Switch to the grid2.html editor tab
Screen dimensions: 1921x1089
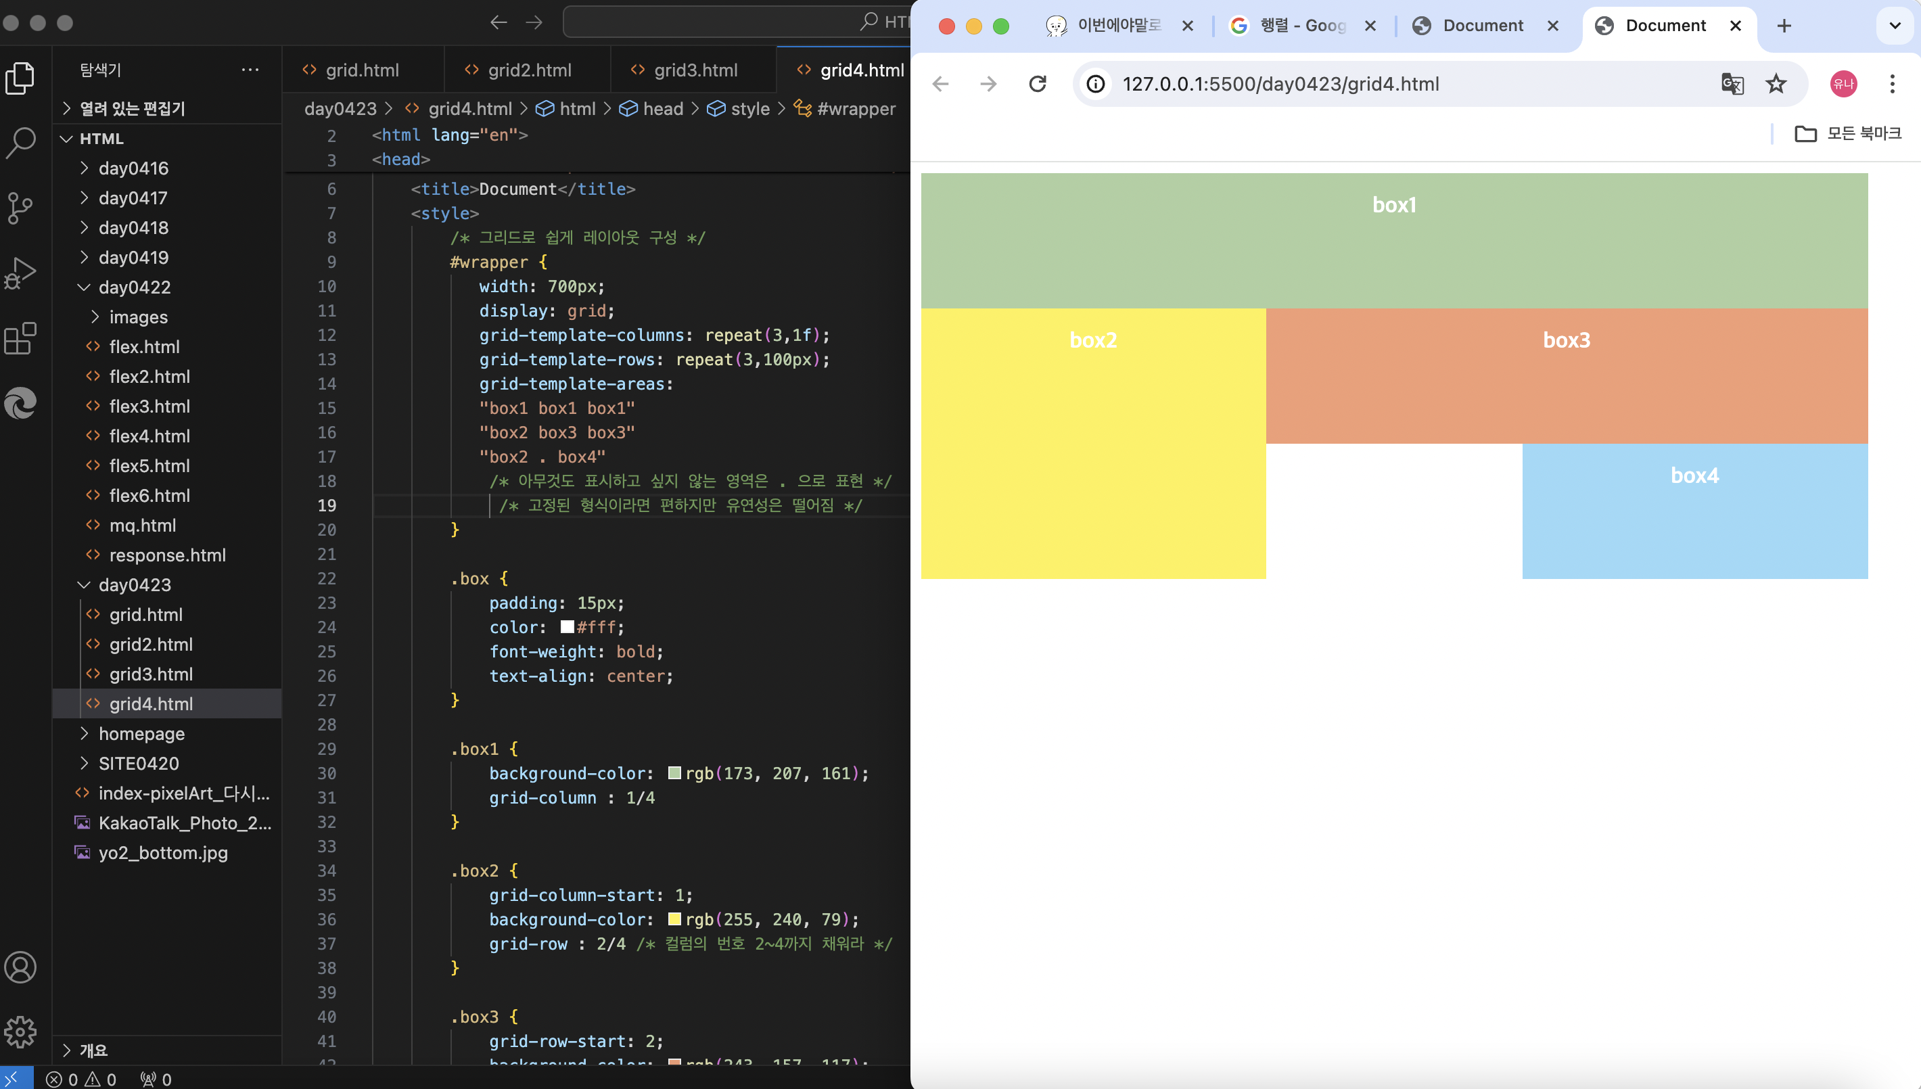pos(529,70)
